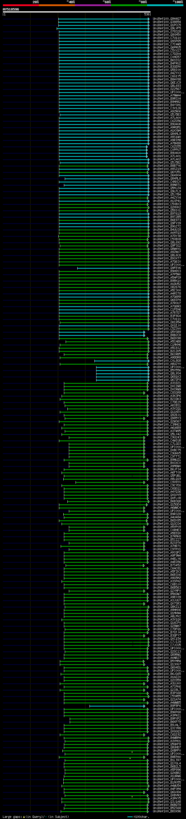Open hit UniRef100_Q1PCC5
The width and height of the screenshot is (186, 819).
[x=167, y=25]
